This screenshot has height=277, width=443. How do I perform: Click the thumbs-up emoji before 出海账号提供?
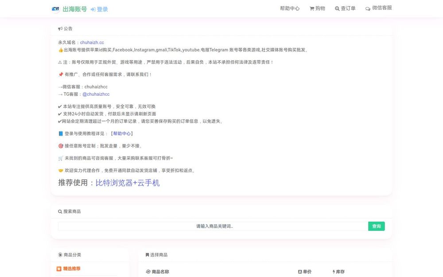pyautogui.click(x=60, y=50)
